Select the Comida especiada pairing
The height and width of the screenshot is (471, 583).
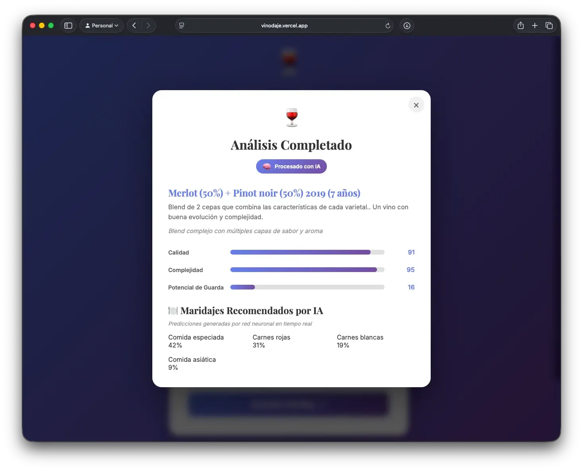196,341
